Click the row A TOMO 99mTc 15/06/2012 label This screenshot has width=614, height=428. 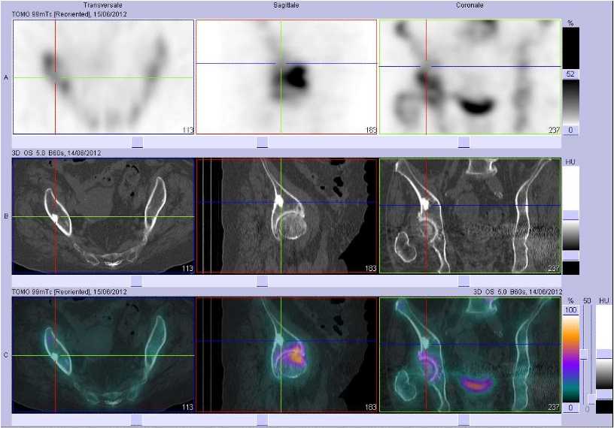(69, 14)
